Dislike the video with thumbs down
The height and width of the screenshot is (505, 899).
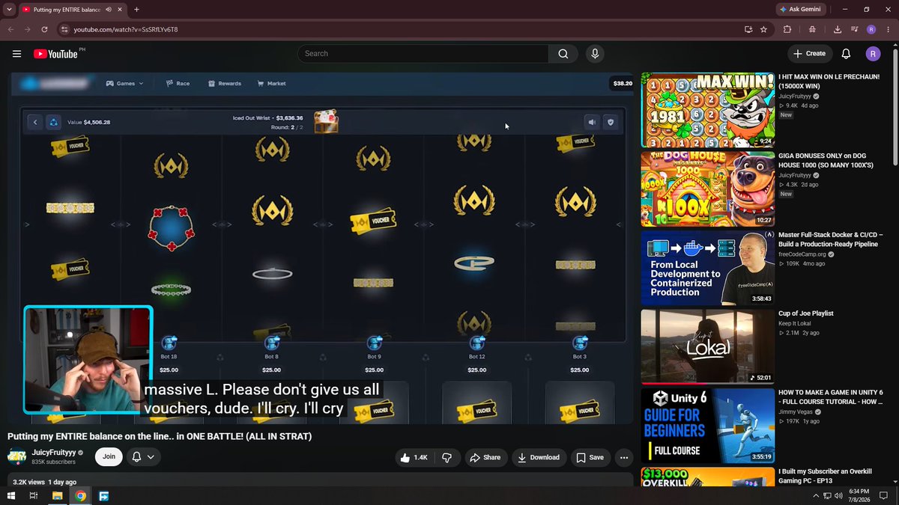pyautogui.click(x=447, y=457)
